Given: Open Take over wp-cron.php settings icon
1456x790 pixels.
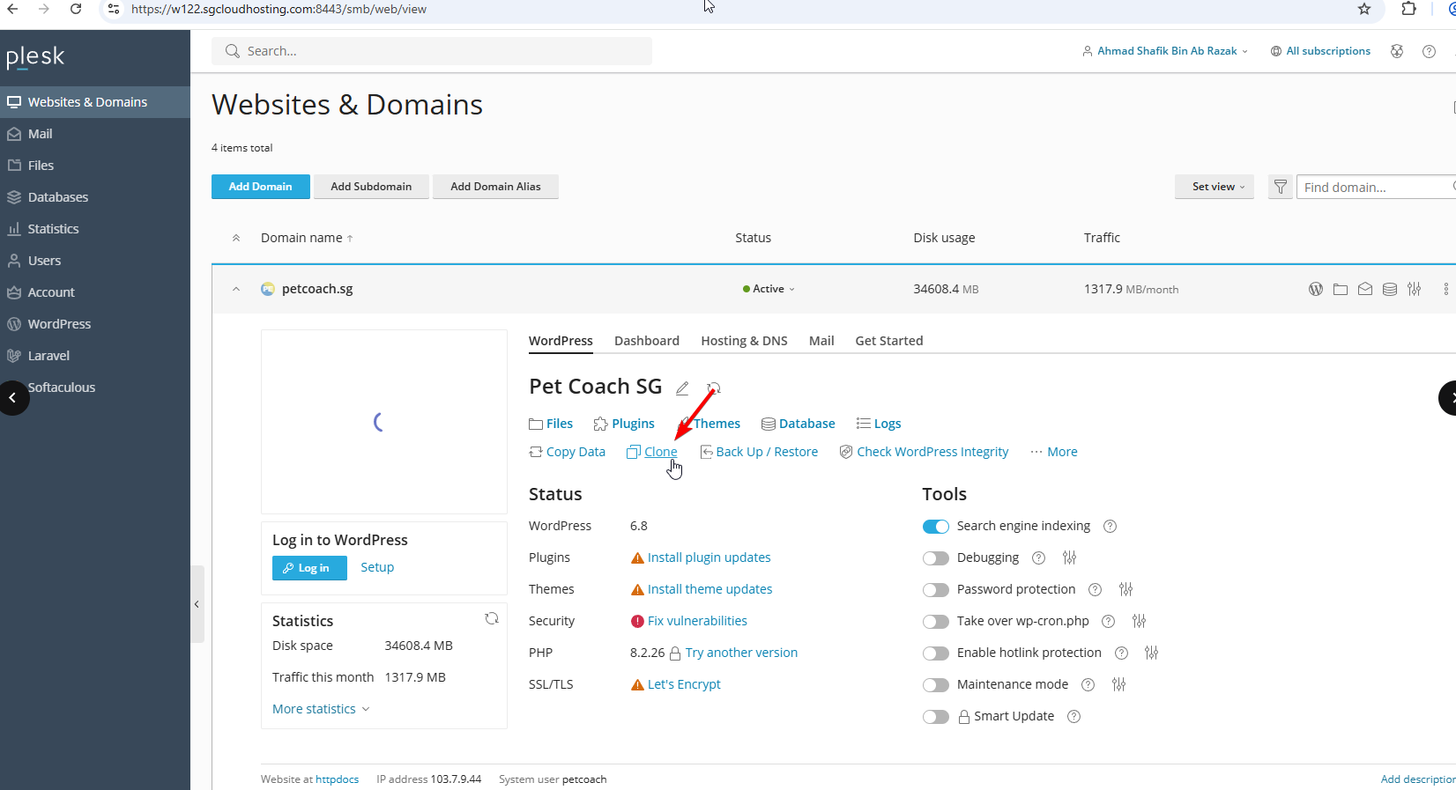Looking at the screenshot, I should [x=1139, y=621].
